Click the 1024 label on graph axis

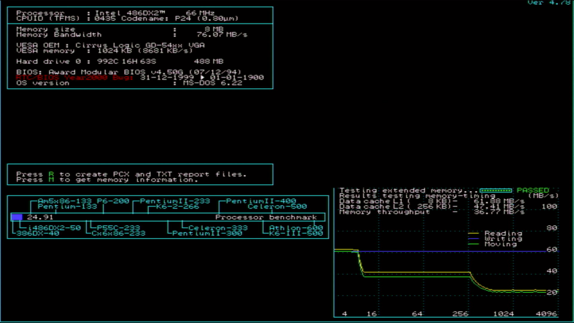503,314
